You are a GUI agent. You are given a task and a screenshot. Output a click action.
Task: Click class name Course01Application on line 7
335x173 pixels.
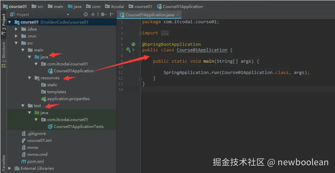click(x=202, y=50)
